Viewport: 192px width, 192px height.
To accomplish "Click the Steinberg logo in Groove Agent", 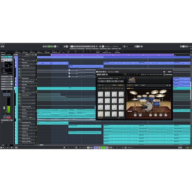I will click(168, 75).
